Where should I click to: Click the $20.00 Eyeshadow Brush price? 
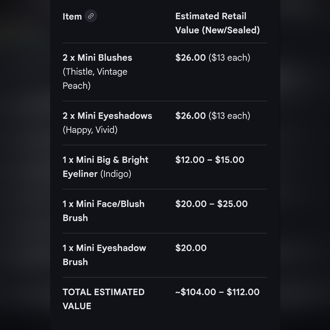pos(191,248)
